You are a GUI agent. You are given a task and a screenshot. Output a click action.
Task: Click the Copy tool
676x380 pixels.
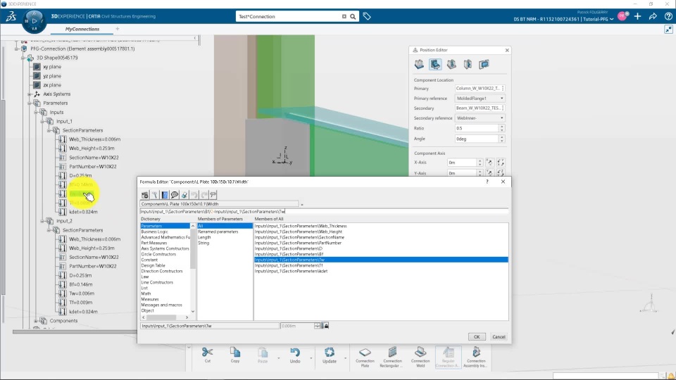(235, 355)
